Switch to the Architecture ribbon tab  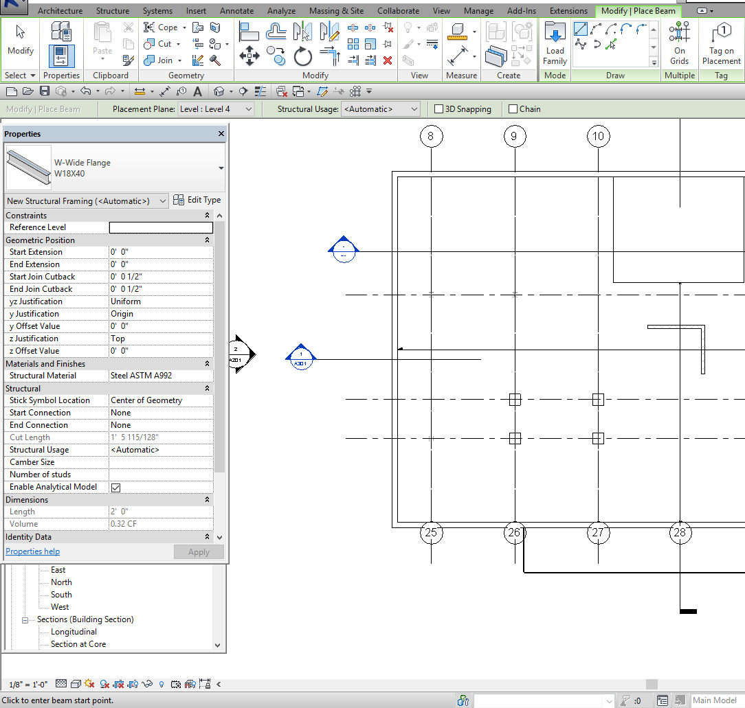point(60,10)
